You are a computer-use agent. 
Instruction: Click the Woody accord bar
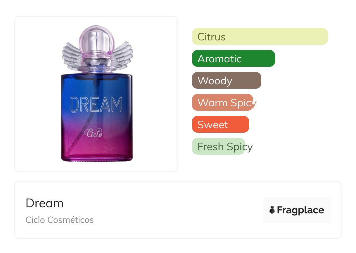tap(227, 81)
